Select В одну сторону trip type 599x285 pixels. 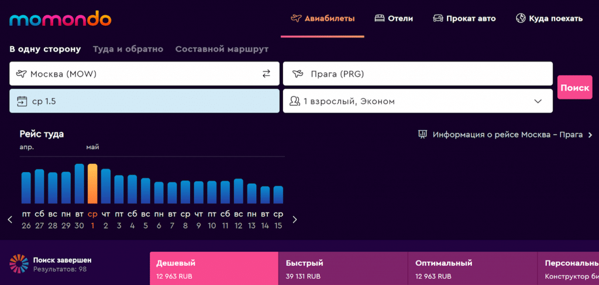[x=45, y=49]
